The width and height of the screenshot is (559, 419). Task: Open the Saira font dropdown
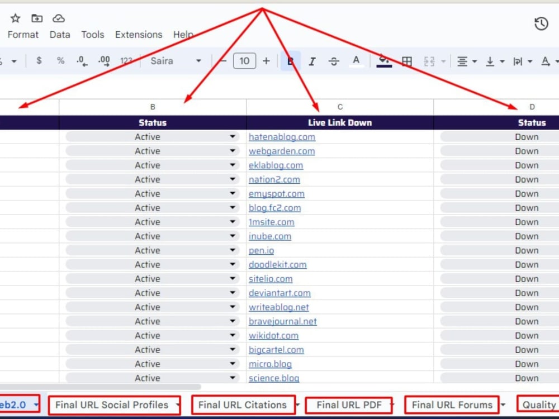tap(176, 61)
